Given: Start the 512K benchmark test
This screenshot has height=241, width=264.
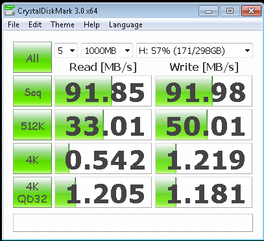Looking at the screenshot, I should 32,125.
